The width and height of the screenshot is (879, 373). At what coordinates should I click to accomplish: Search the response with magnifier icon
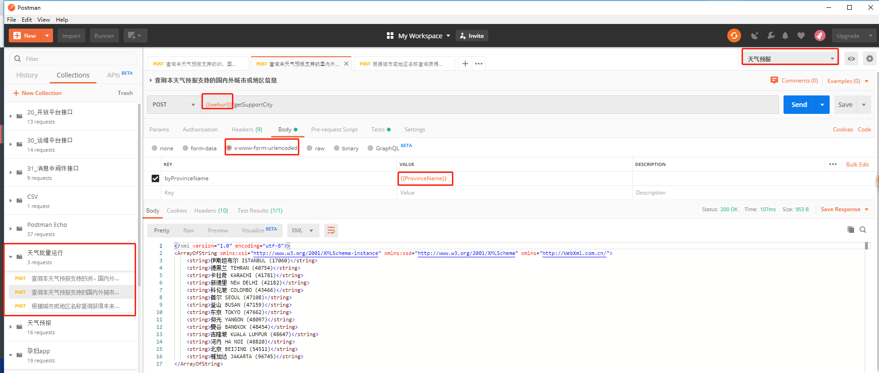pyautogui.click(x=863, y=230)
